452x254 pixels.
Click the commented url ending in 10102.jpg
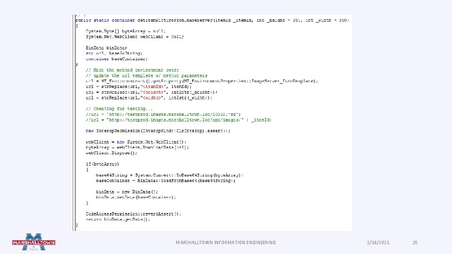point(163,114)
